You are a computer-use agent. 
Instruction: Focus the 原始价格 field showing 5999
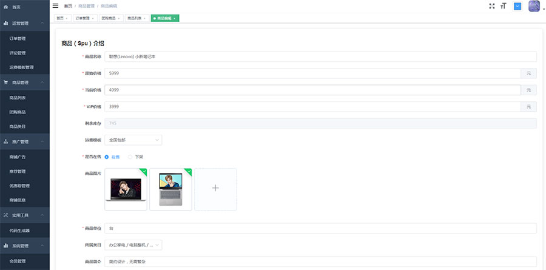coord(312,73)
